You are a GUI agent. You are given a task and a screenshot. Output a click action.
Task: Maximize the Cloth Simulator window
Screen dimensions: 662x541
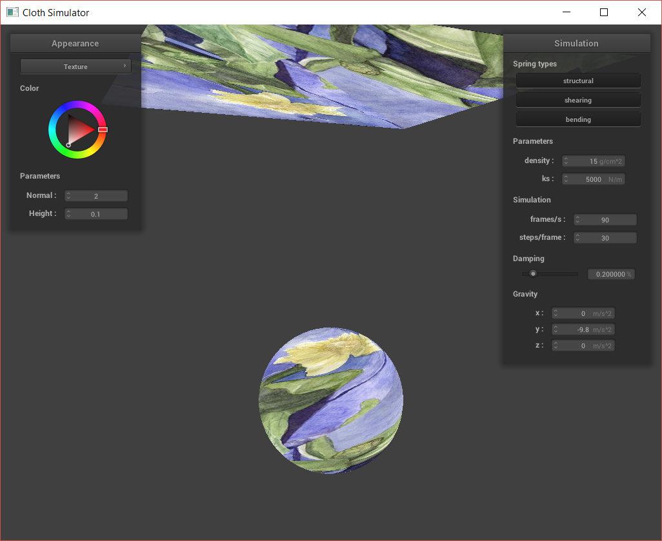pyautogui.click(x=604, y=12)
